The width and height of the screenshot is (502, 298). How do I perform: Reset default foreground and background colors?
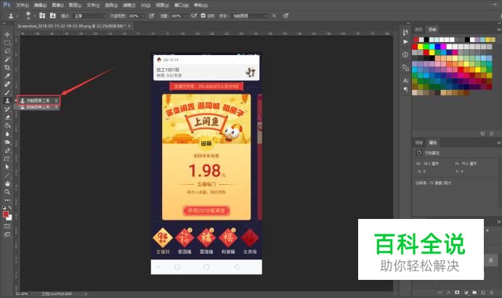tap(4, 207)
